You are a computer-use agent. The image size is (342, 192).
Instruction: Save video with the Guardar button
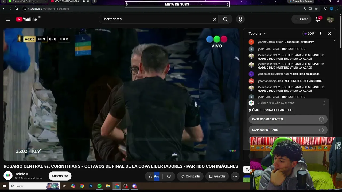[x=217, y=176]
